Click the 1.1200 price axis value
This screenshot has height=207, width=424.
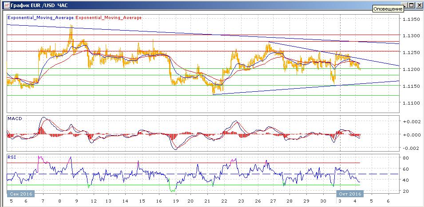coord(411,69)
